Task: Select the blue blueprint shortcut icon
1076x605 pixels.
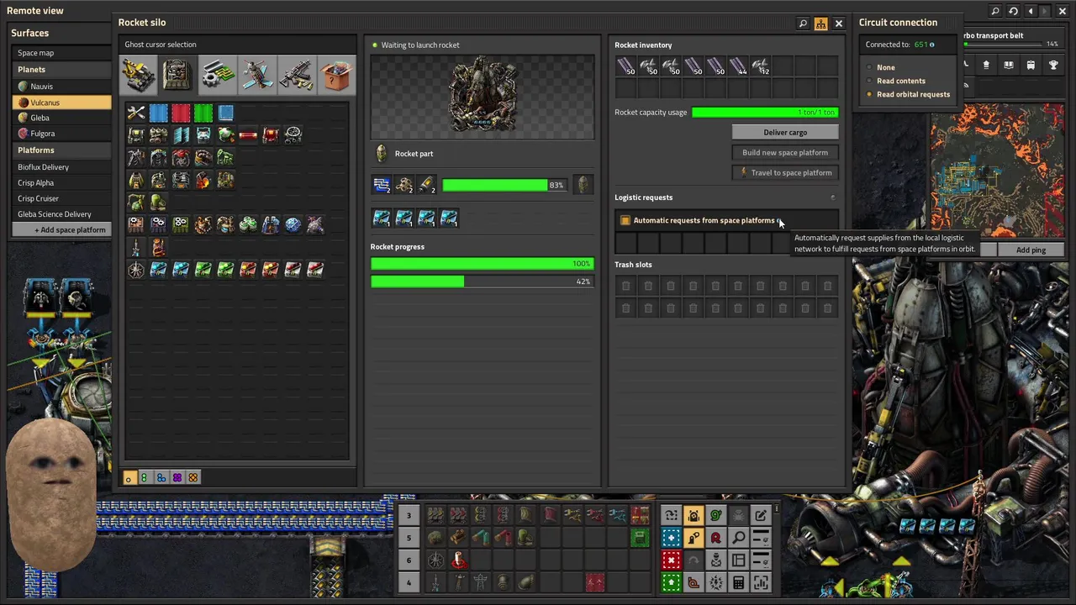Action: [671, 538]
